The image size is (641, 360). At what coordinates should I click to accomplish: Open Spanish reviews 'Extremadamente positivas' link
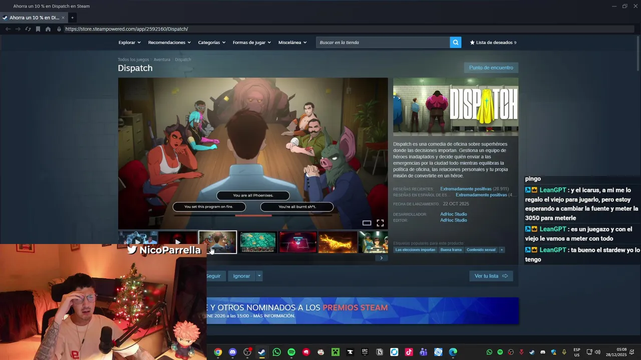point(481,195)
